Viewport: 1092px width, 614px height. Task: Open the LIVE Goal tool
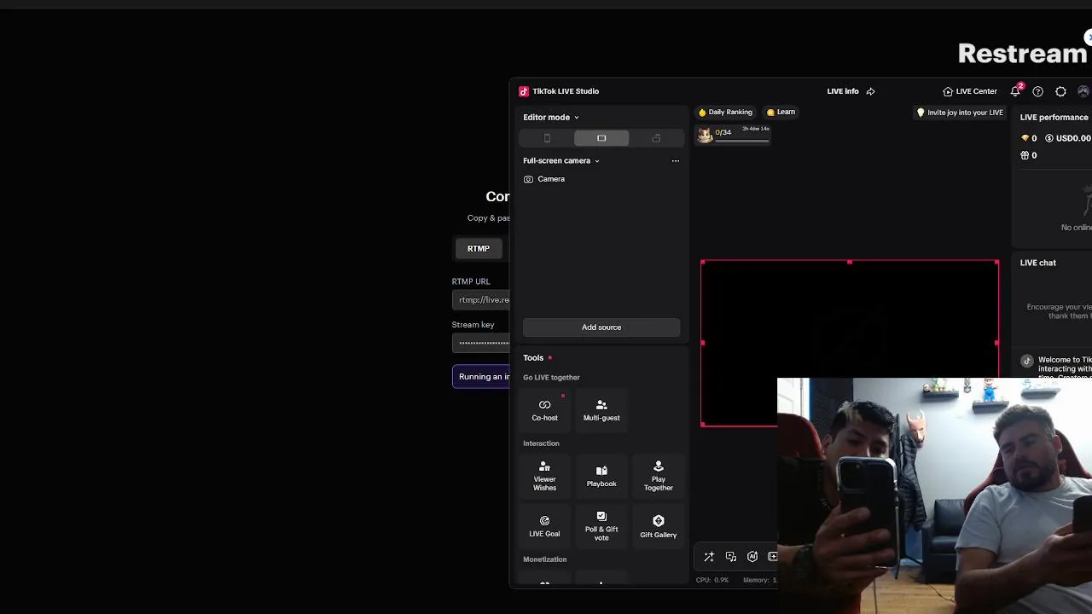click(544, 526)
